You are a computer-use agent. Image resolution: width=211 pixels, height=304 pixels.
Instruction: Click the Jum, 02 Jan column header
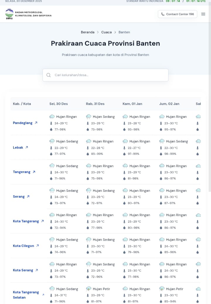click(169, 104)
